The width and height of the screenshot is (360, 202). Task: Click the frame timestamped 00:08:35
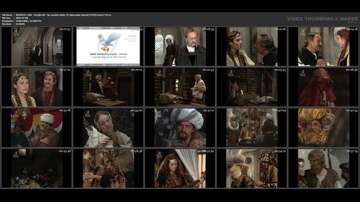coord(180,46)
